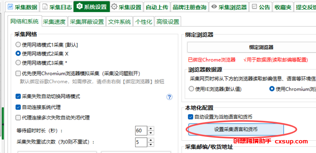Toggle 采集失败自动切换网络模式 checkbox
The image size is (316, 153).
18,96
